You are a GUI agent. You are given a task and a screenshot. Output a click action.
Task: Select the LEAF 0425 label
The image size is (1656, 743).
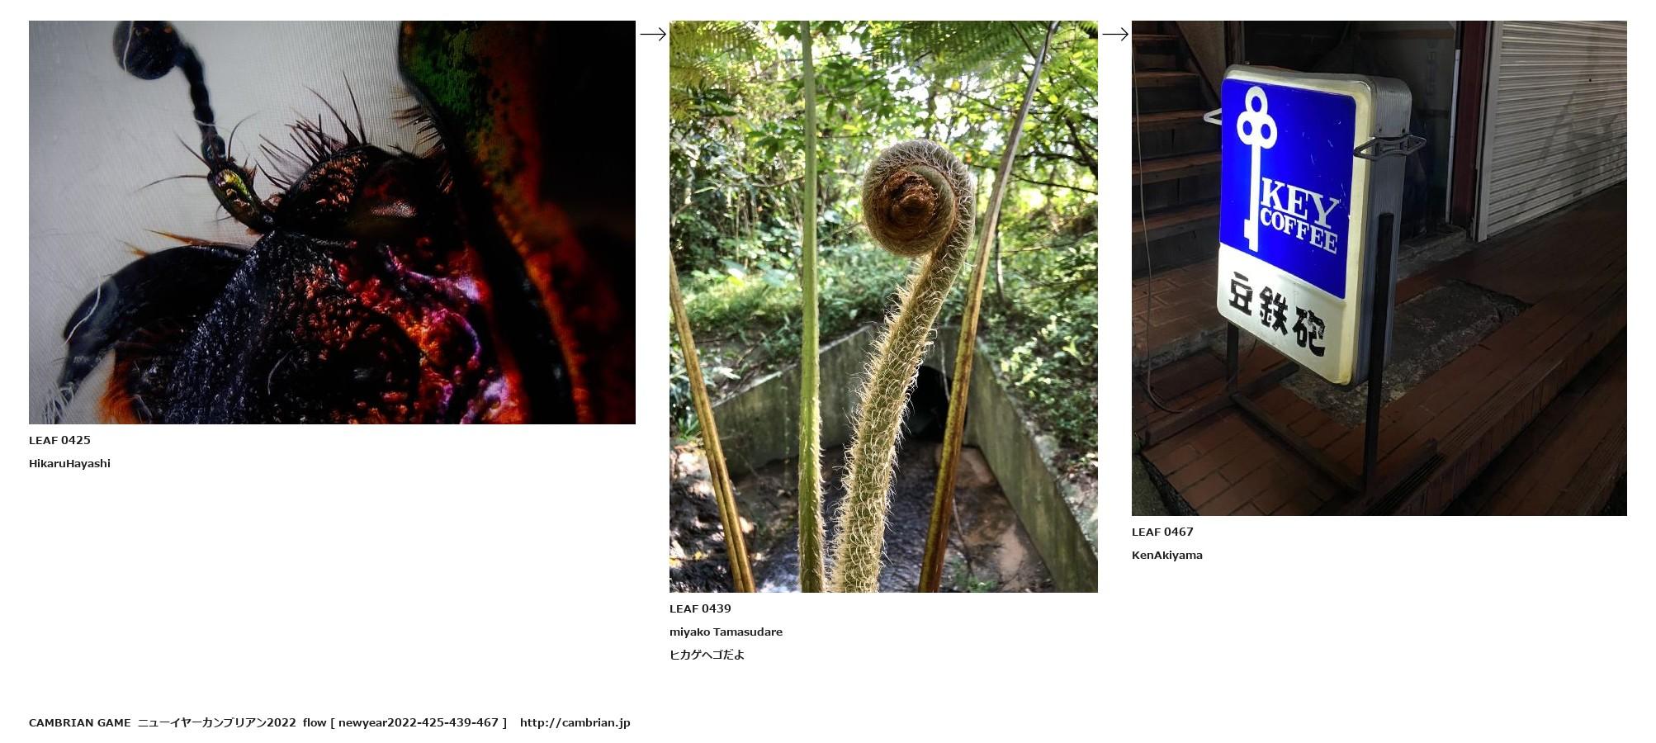(x=59, y=441)
